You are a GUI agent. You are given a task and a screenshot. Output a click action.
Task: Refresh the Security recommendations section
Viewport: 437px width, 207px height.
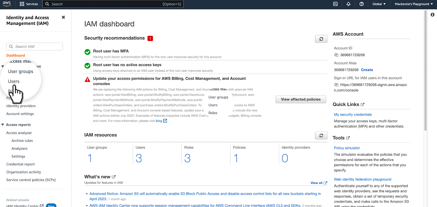321,39
